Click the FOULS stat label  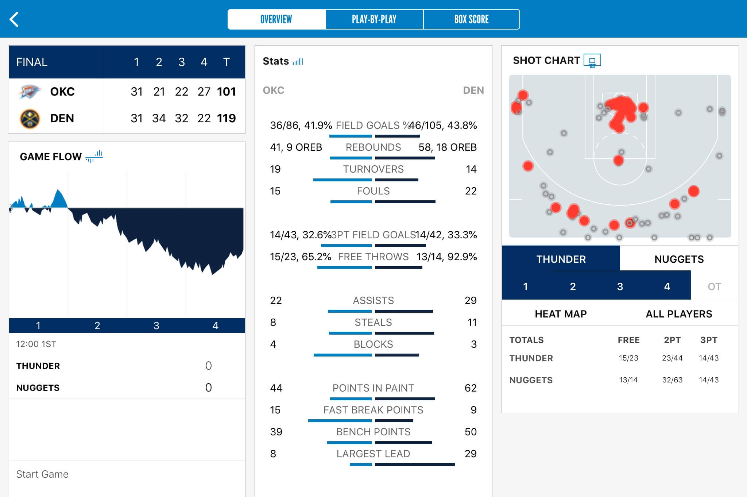pos(373,191)
